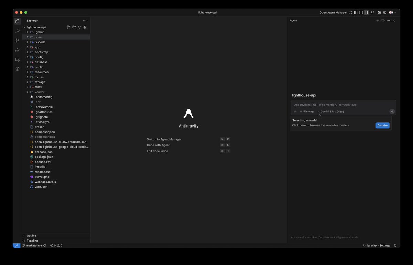This screenshot has height=265, width=413.
Task: Click the title bar search magnifier icon
Action: (x=372, y=12)
